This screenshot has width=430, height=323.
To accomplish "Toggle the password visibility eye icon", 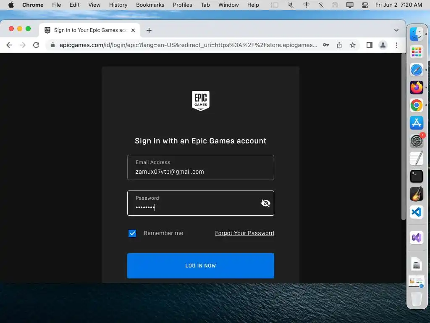I will tap(265, 203).
